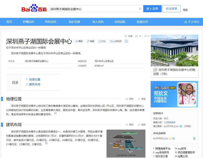Clear the search box with the X icon
The image size is (203, 158).
(140, 9)
